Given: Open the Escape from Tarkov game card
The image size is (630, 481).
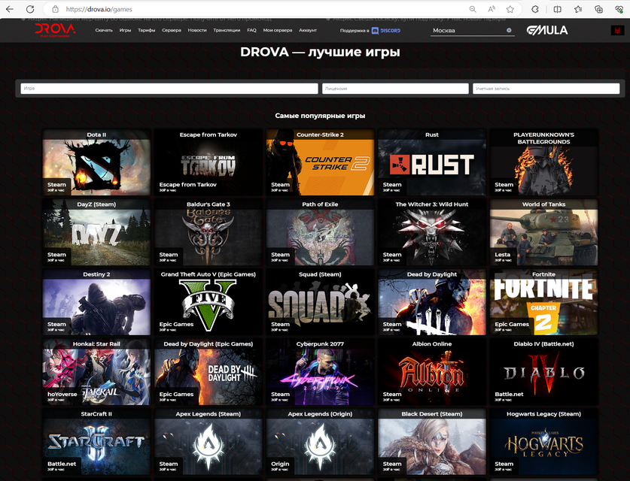Looking at the screenshot, I should pos(208,162).
